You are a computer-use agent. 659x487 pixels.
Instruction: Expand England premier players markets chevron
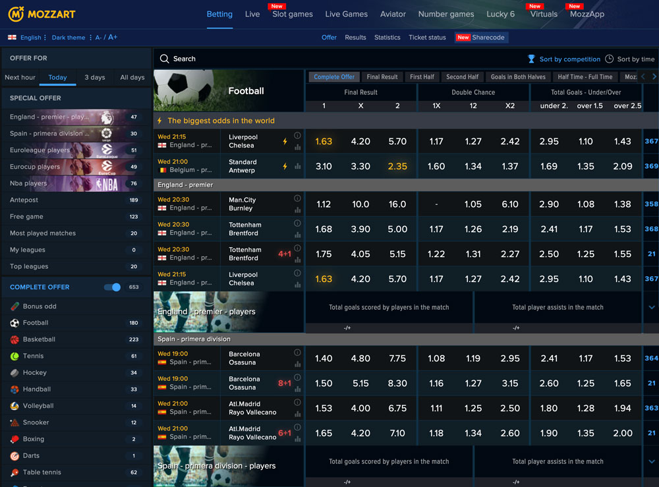652,307
